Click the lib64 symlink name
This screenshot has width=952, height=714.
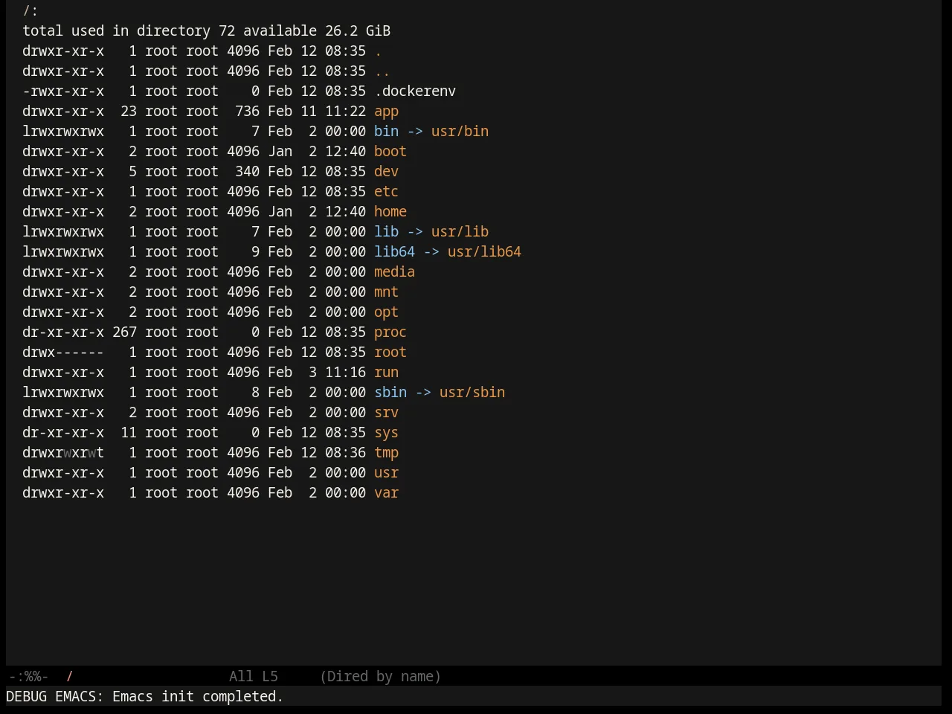(x=394, y=251)
